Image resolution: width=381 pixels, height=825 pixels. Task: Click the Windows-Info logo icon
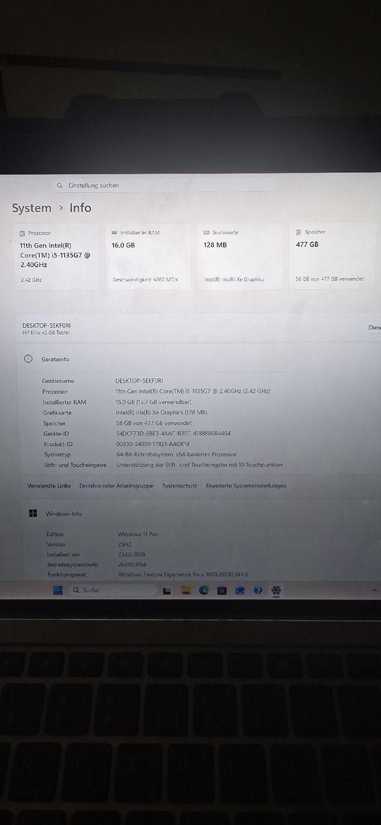33,513
